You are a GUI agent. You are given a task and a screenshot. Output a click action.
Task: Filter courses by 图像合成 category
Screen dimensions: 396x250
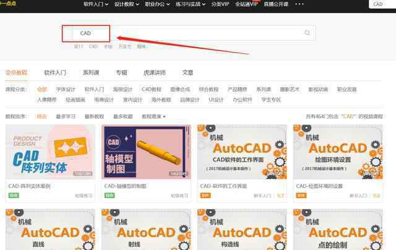180,89
